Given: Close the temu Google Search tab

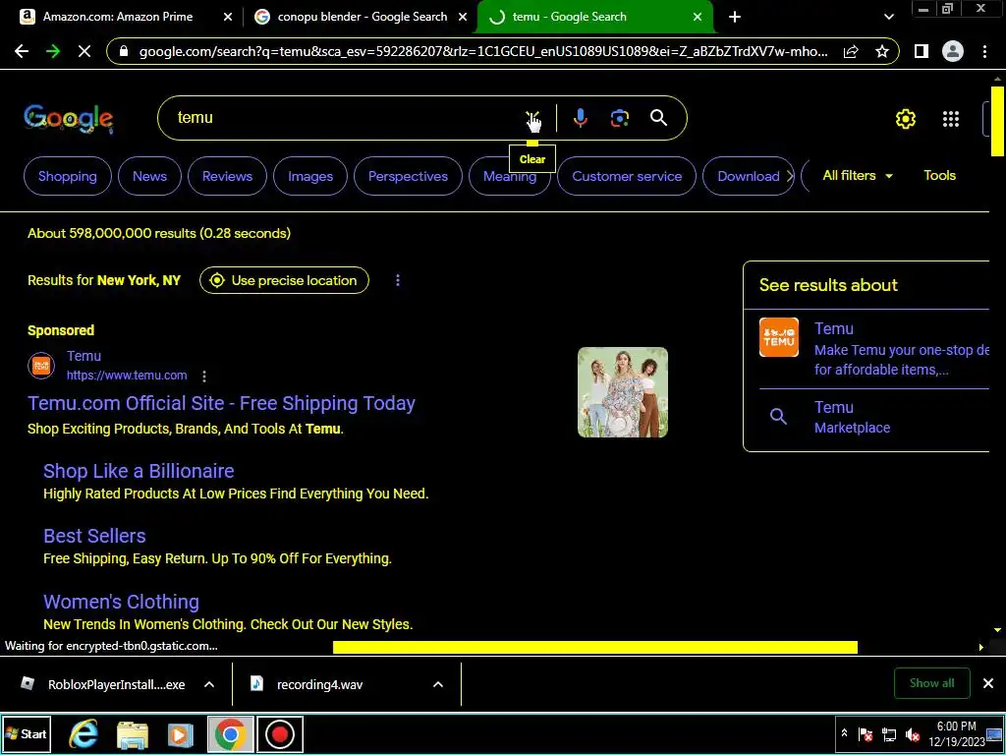Looking at the screenshot, I should tap(698, 18).
